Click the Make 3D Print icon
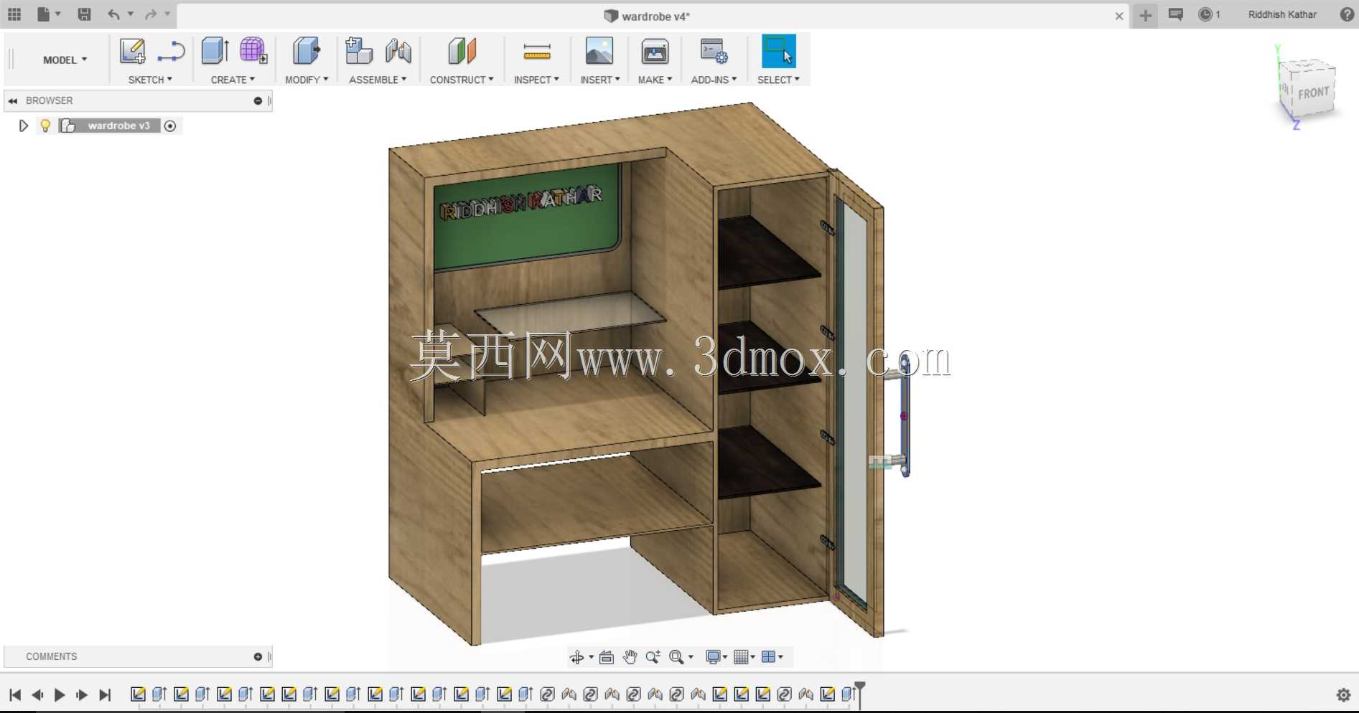The height and width of the screenshot is (713, 1359). click(655, 51)
